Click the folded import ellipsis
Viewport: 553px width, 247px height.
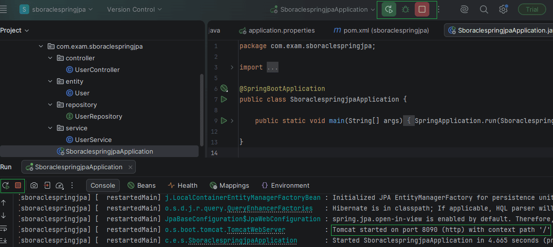point(273,67)
